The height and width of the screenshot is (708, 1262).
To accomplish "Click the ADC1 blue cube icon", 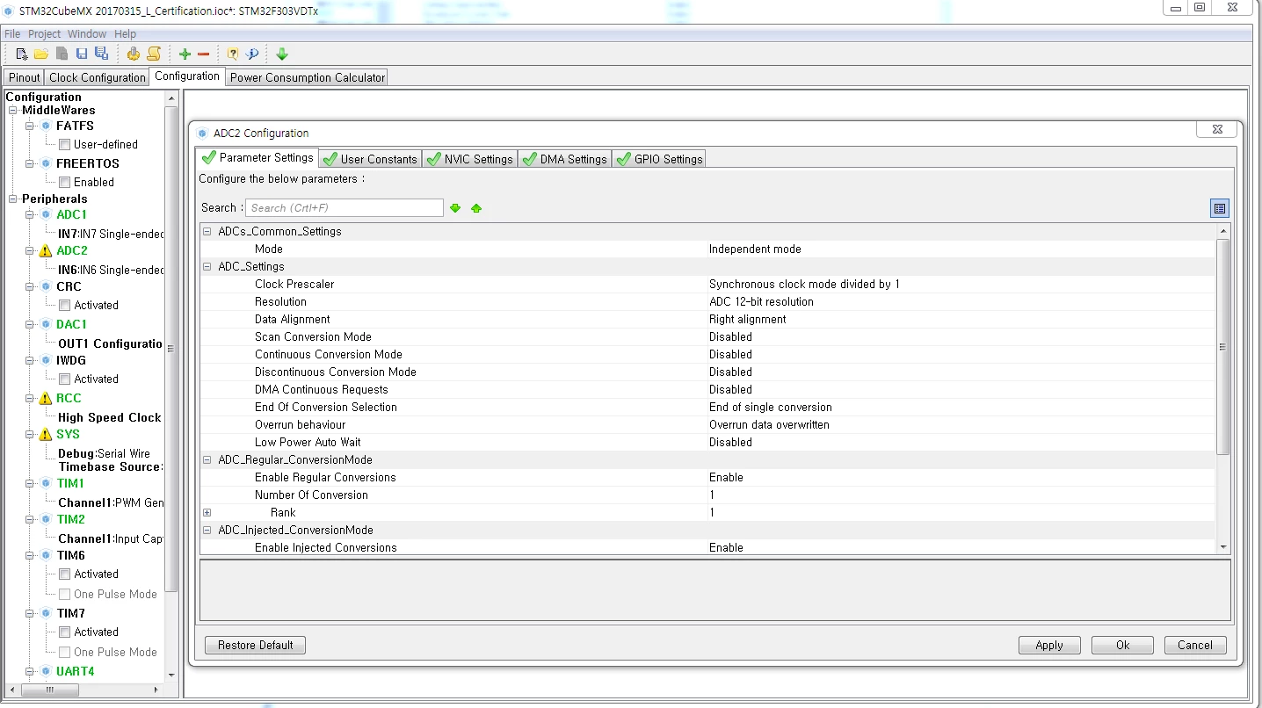I will click(x=47, y=215).
